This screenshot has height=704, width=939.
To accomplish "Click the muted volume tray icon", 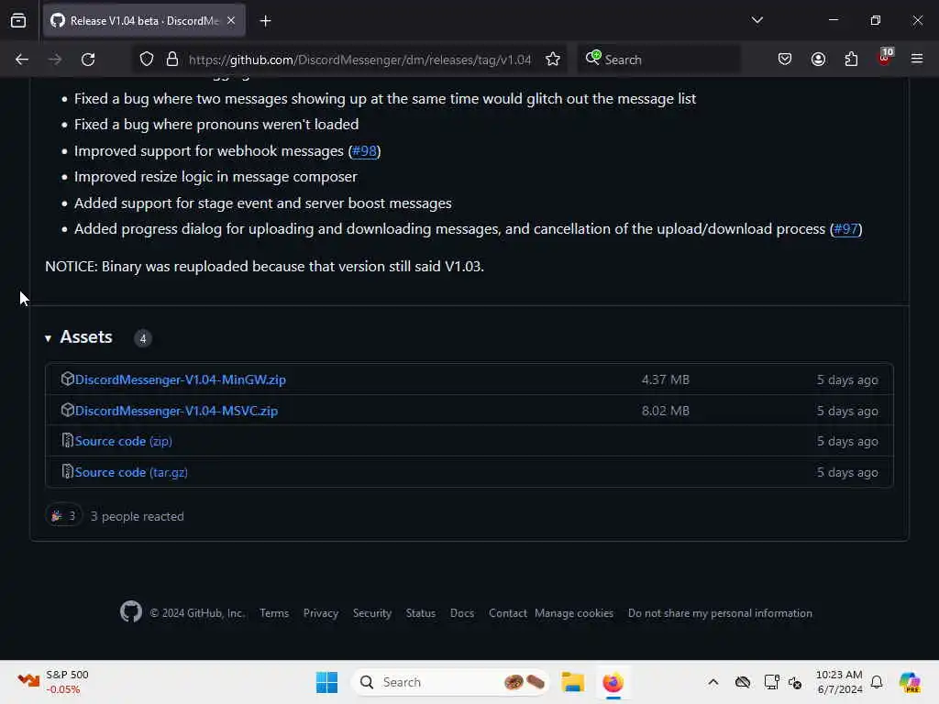I will [795, 682].
